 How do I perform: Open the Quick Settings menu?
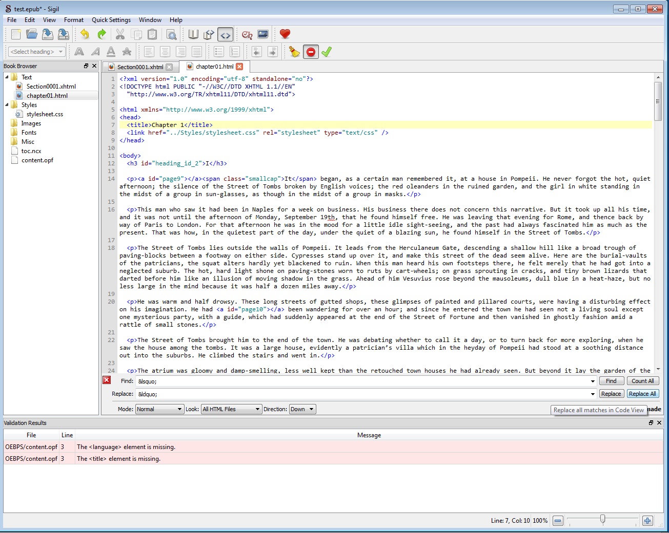(x=111, y=20)
